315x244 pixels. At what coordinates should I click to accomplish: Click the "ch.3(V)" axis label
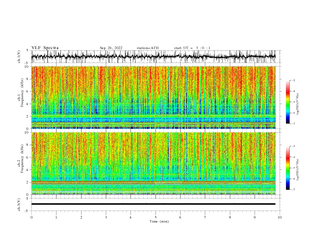point(19,205)
